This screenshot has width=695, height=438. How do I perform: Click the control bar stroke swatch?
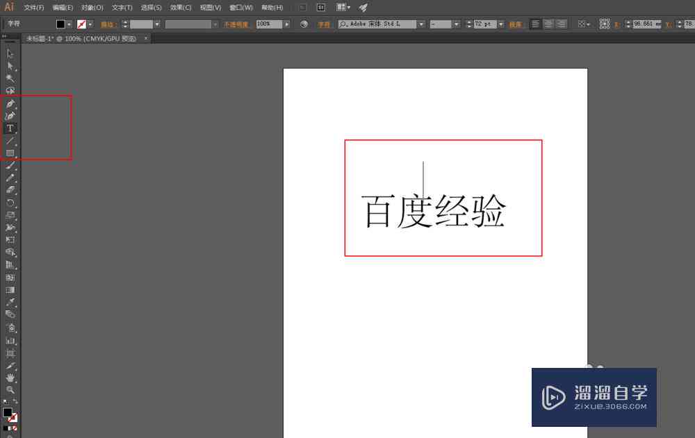pos(81,24)
